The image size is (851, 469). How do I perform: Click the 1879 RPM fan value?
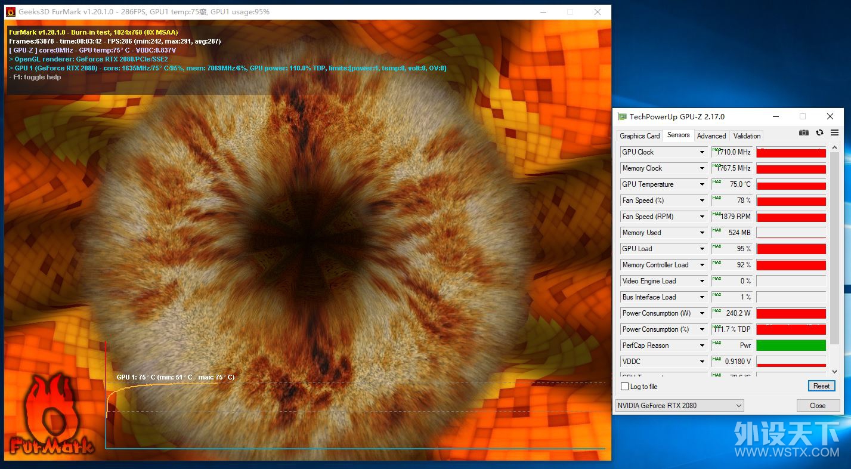click(732, 217)
